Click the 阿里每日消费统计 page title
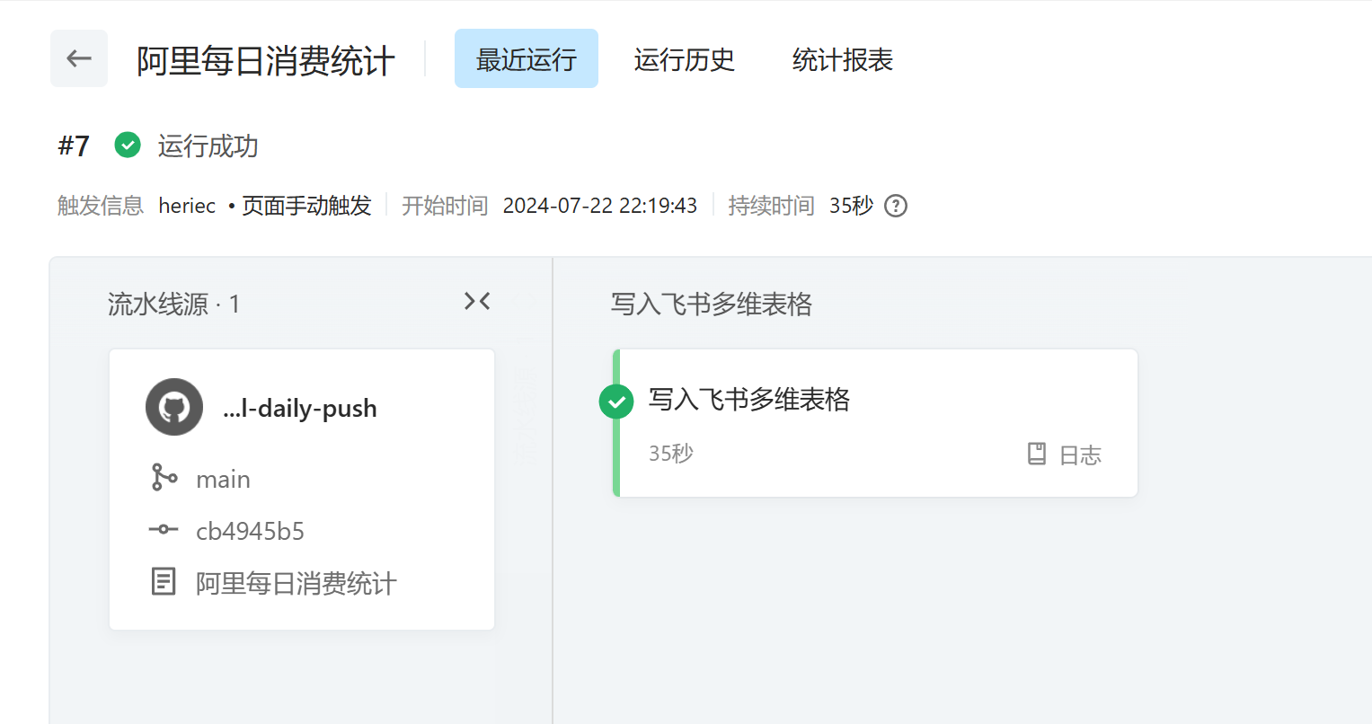This screenshot has height=724, width=1372. 266,61
